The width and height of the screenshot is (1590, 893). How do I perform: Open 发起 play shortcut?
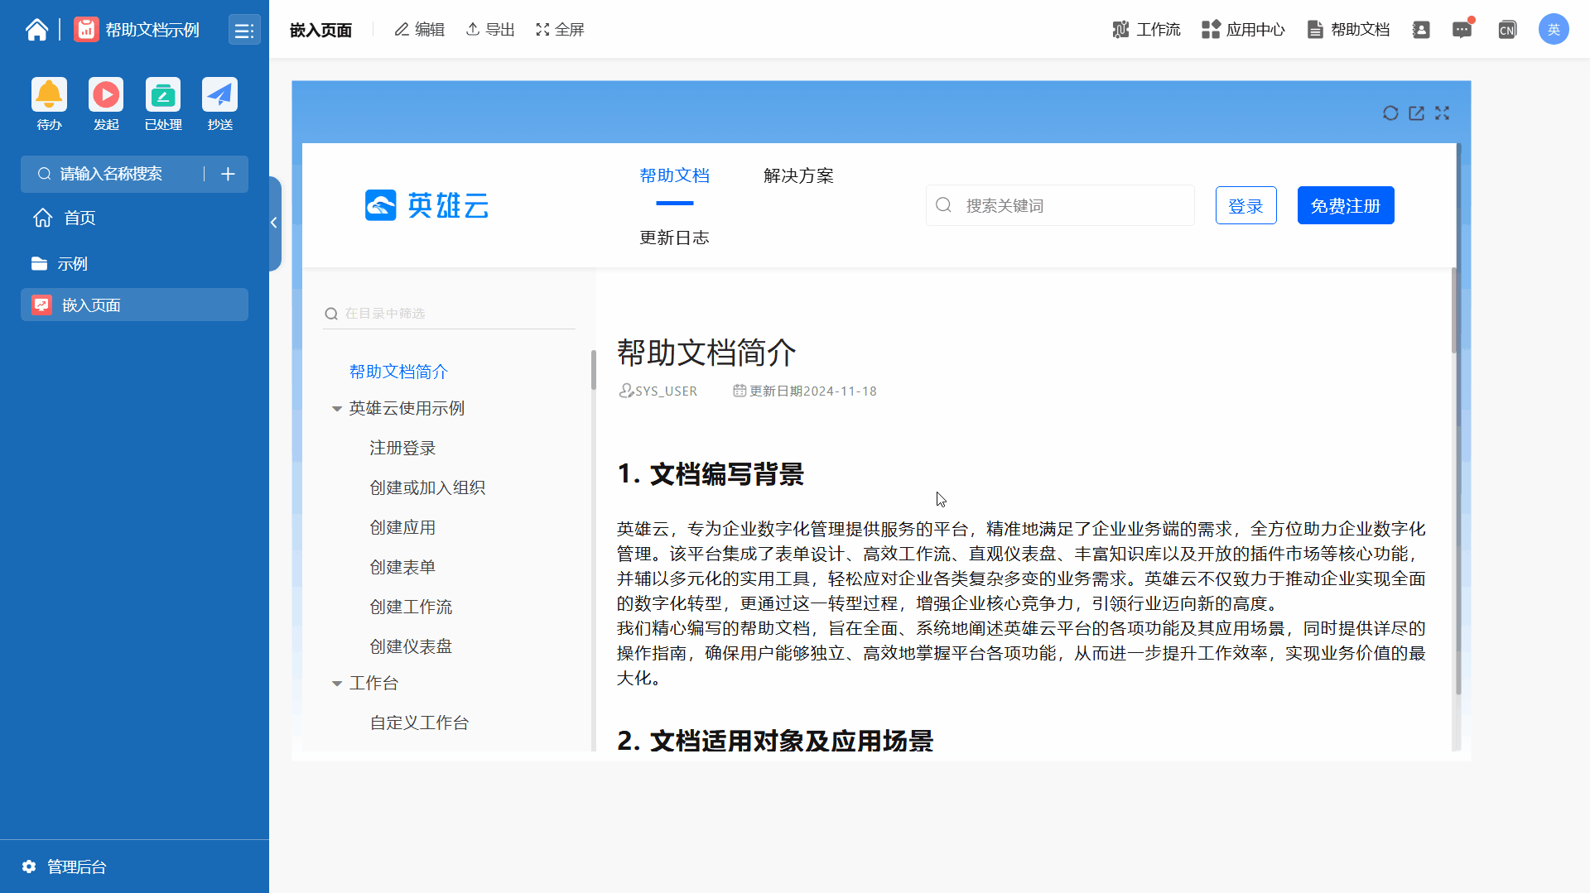point(106,94)
